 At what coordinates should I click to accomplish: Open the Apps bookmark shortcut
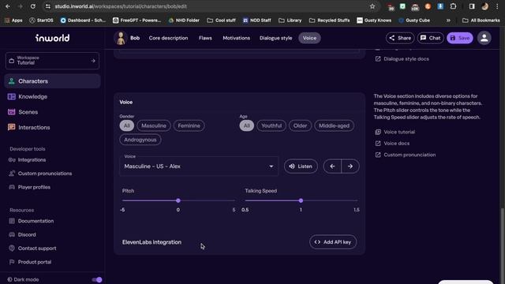click(13, 21)
